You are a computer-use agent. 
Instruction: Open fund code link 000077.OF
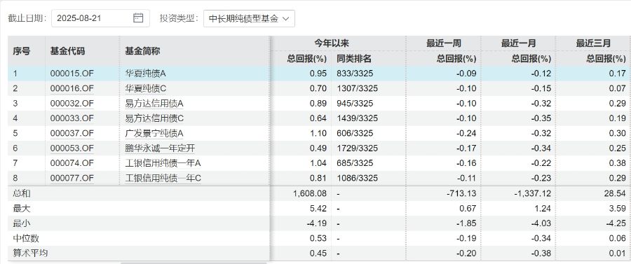pyautogui.click(x=72, y=178)
